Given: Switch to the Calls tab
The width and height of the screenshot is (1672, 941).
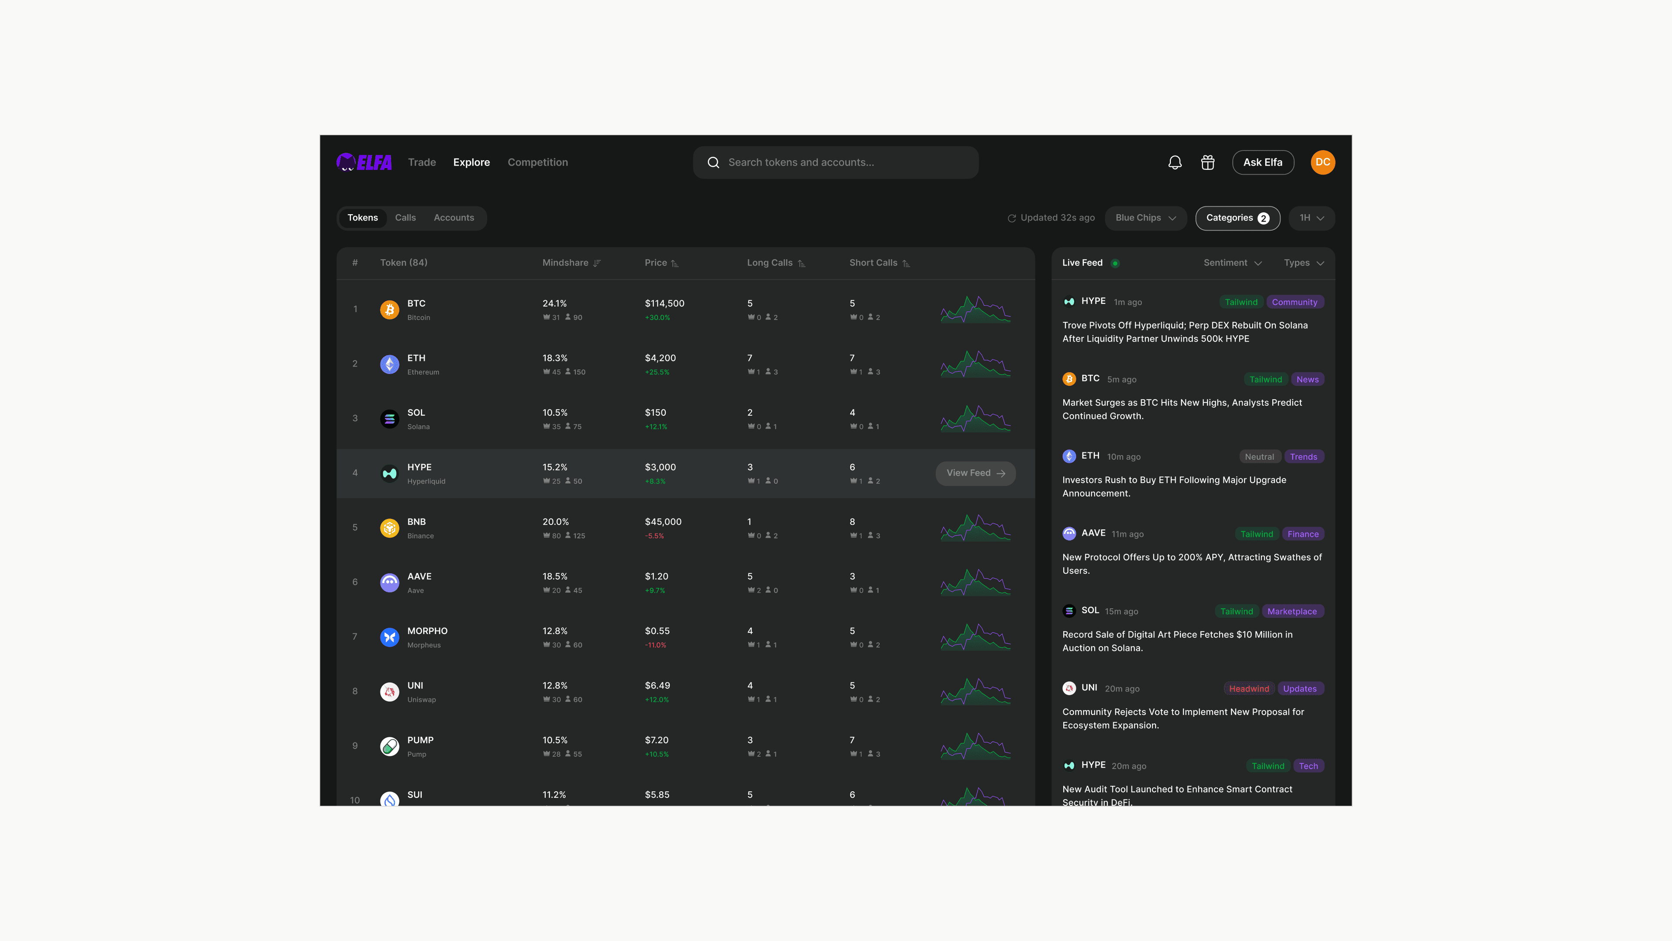Looking at the screenshot, I should click(405, 217).
